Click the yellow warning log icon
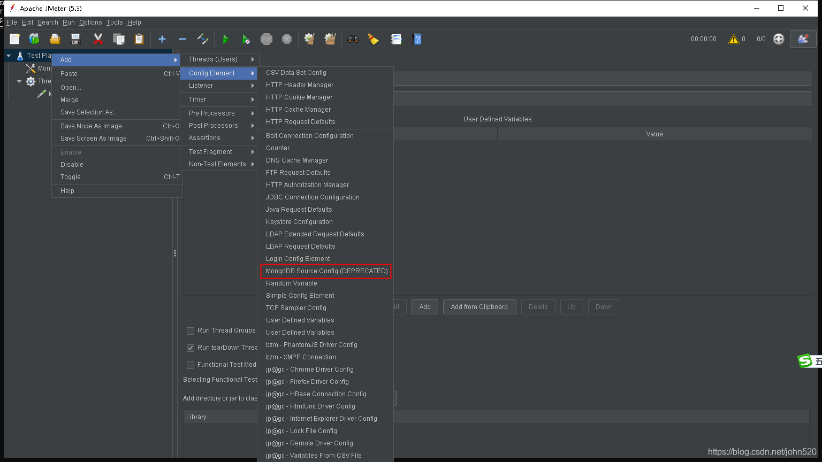The width and height of the screenshot is (822, 462). pos(733,39)
